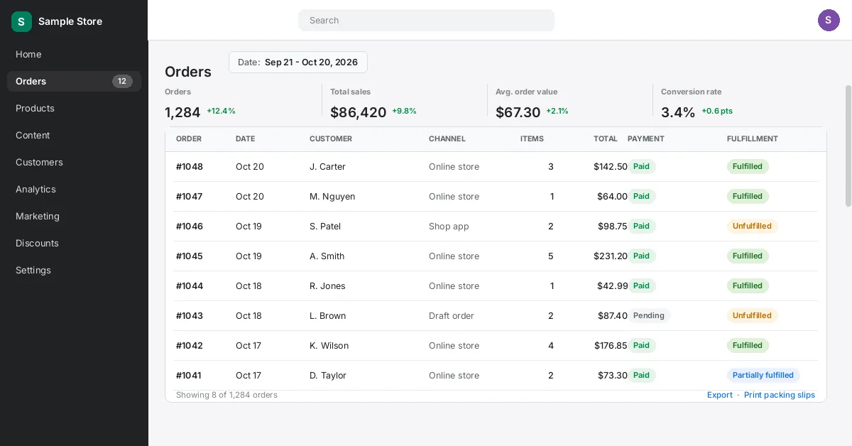Select customer J. Carter

[x=327, y=166]
